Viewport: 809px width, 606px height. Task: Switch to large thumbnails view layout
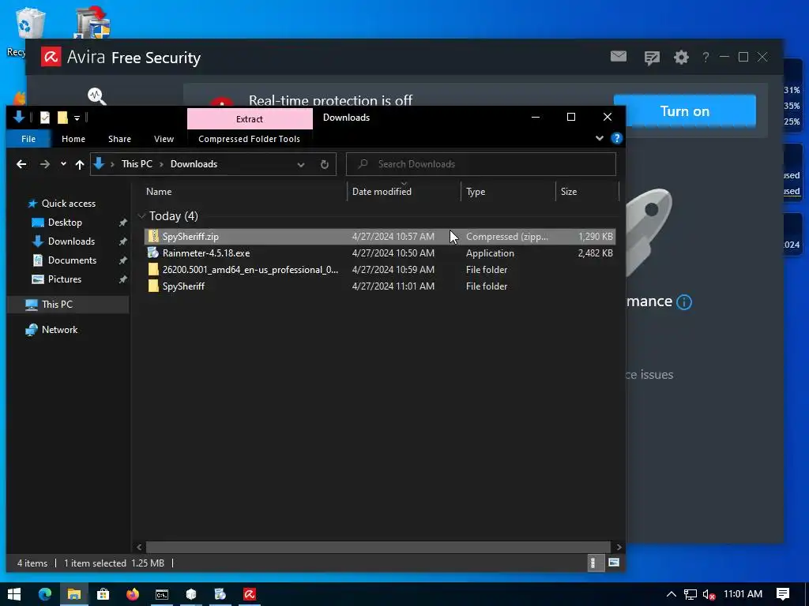click(613, 563)
